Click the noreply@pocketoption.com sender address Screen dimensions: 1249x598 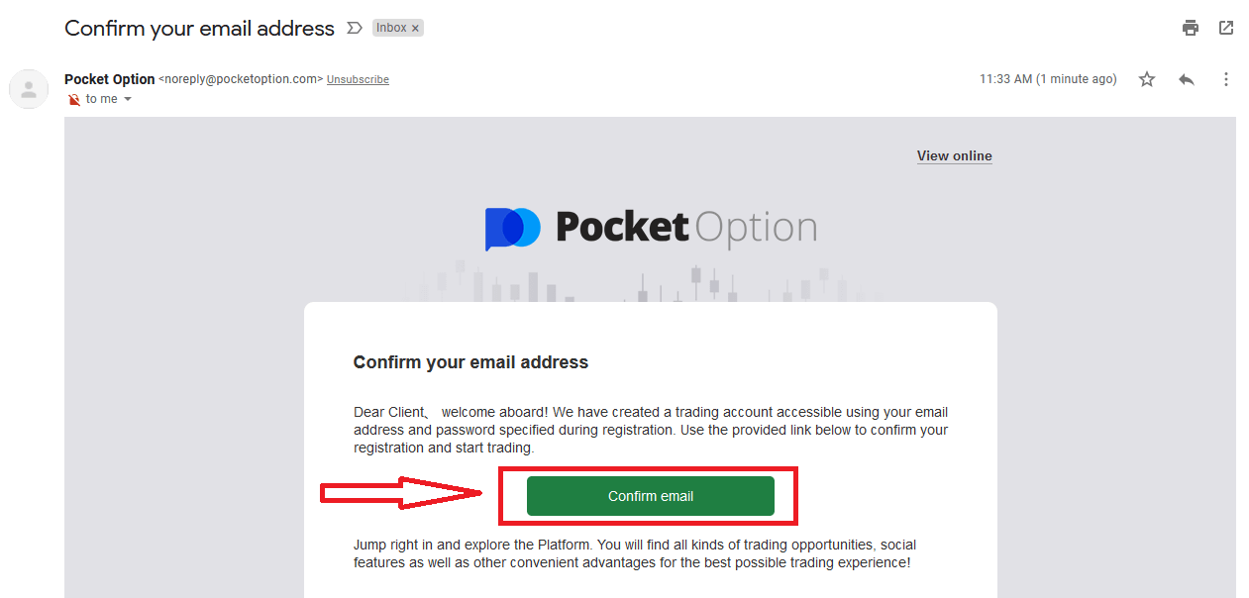point(241,79)
